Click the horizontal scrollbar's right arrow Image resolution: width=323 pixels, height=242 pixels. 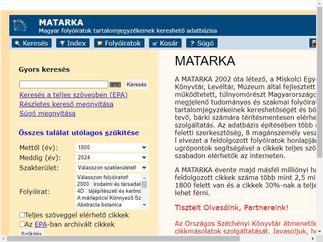[313, 239]
